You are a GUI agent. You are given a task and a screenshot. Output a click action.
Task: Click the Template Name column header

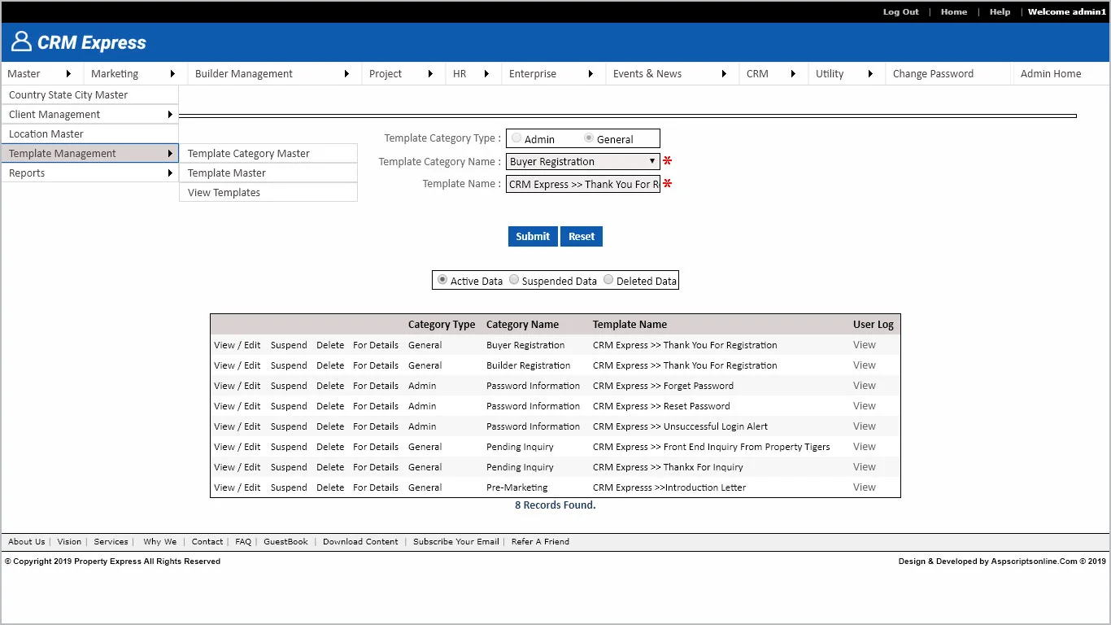tap(630, 324)
